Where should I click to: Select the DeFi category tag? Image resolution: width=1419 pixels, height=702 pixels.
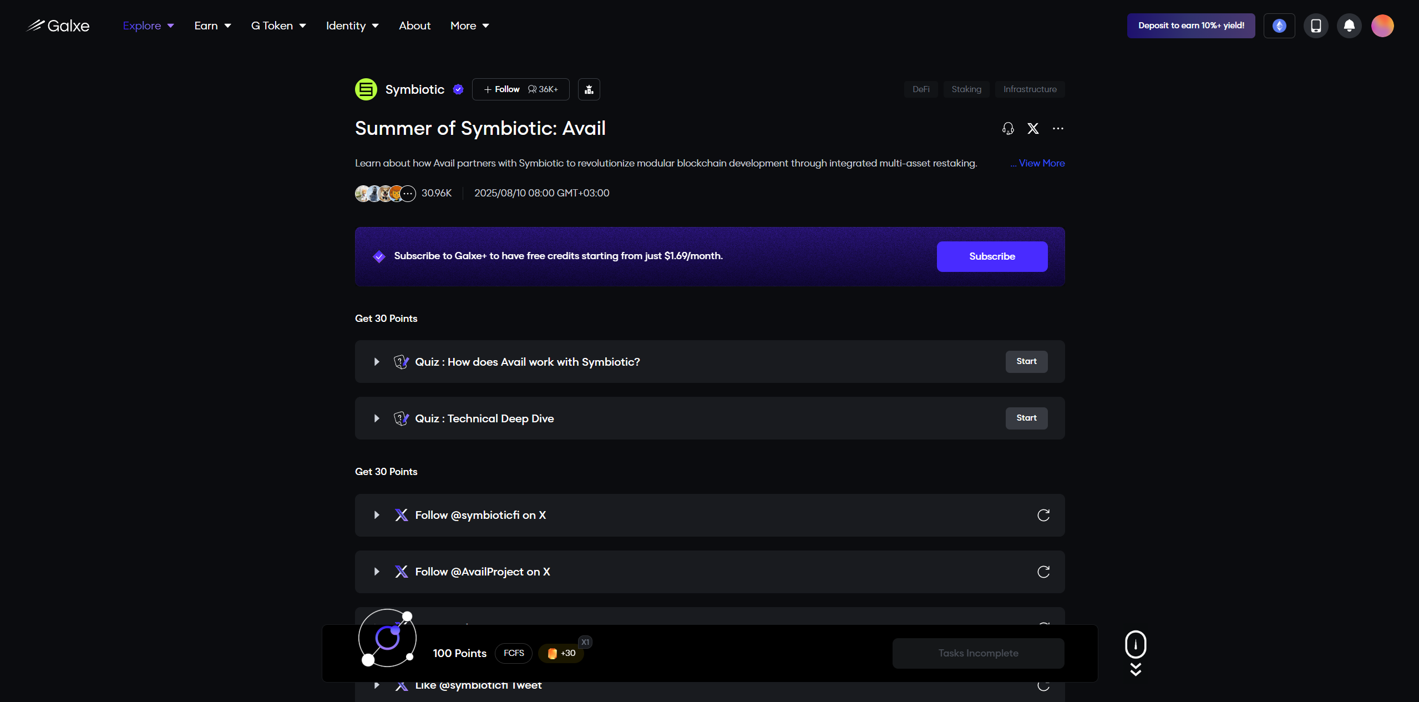[x=921, y=89]
